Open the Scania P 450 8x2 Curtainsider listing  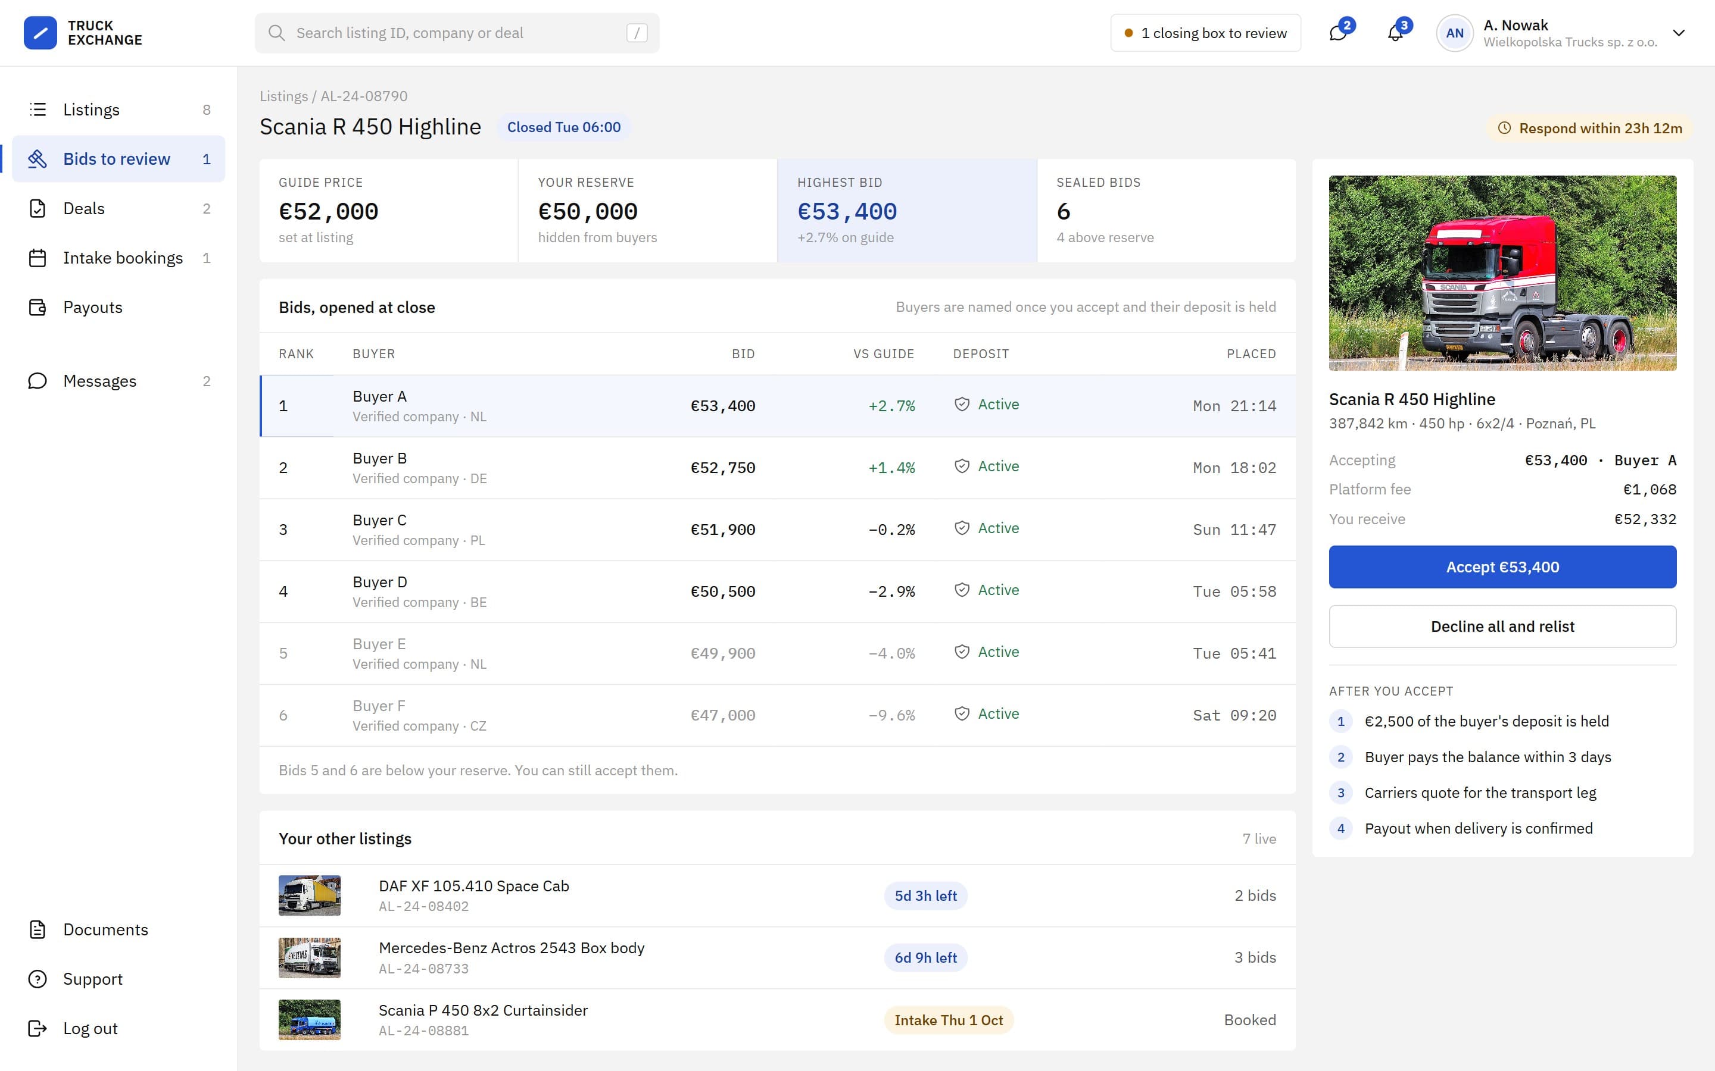(x=778, y=1020)
